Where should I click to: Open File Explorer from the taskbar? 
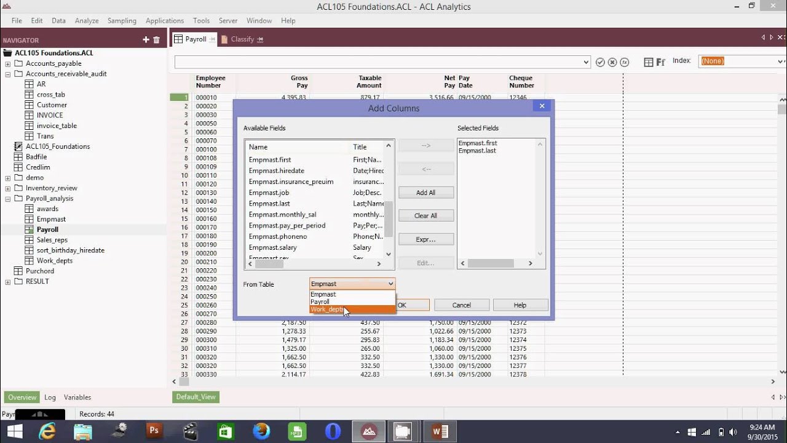coord(83,431)
